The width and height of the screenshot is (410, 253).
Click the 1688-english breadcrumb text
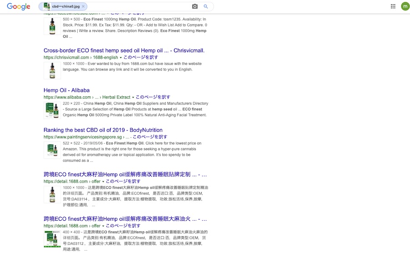tap(105, 57)
